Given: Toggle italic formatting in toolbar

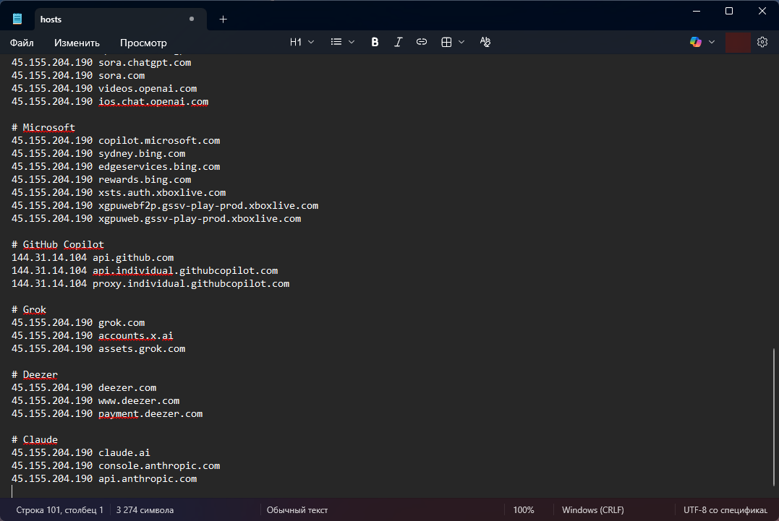Looking at the screenshot, I should tap(398, 43).
